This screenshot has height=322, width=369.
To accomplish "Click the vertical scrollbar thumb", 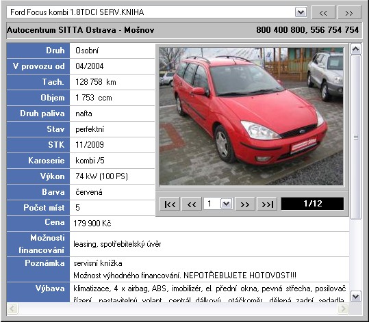I will point(355,137).
